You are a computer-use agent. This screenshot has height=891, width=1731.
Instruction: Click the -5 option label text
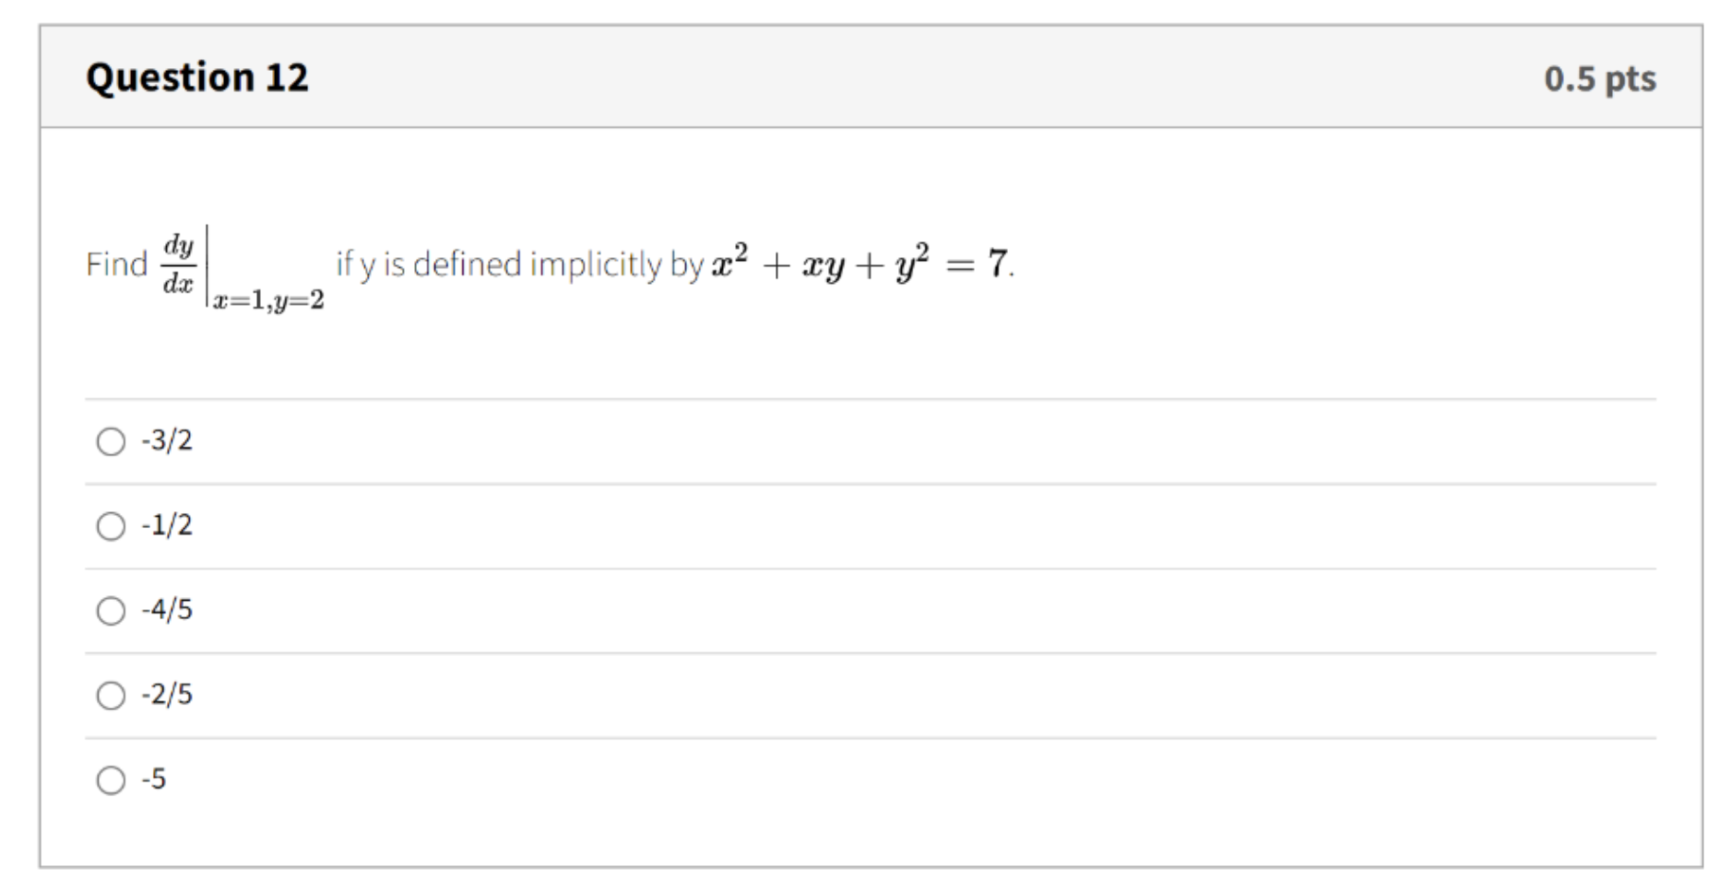[x=155, y=780]
